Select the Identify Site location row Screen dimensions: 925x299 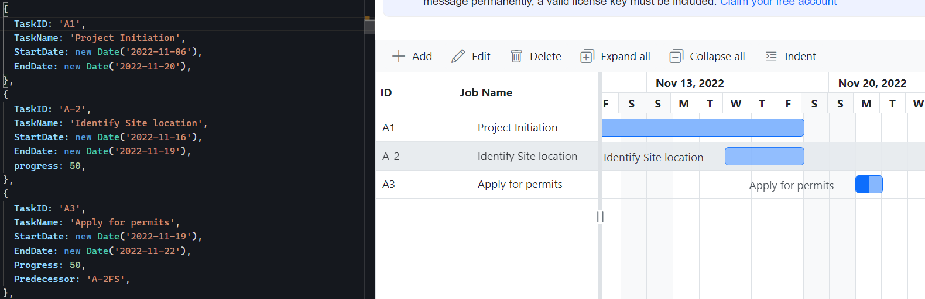click(527, 157)
